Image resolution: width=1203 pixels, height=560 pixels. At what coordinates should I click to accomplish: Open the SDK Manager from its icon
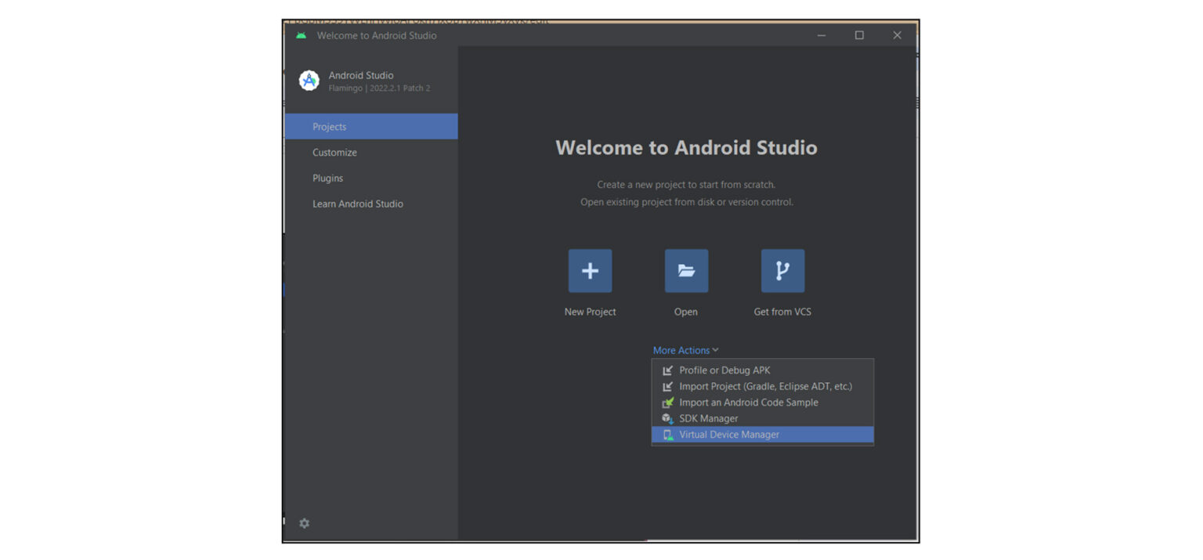(667, 418)
